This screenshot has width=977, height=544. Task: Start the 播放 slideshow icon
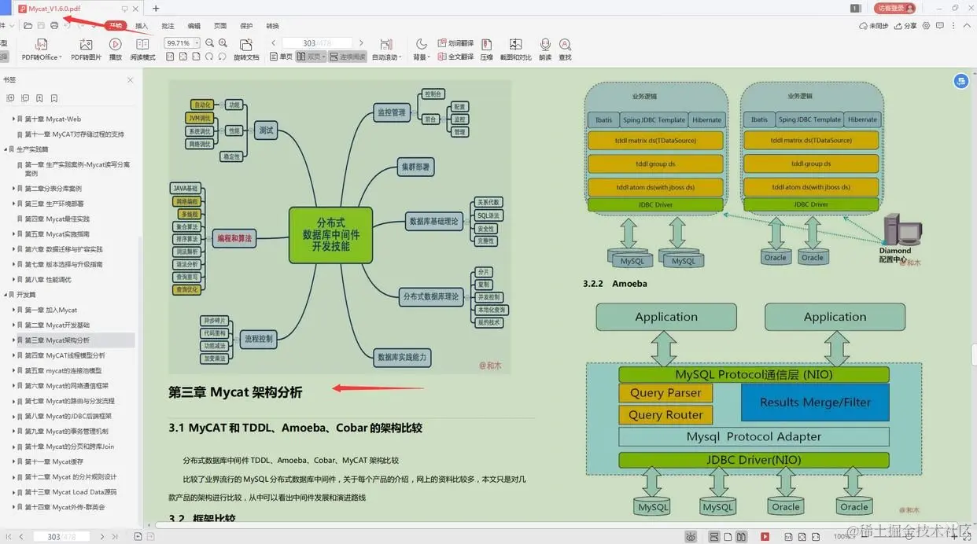[116, 49]
